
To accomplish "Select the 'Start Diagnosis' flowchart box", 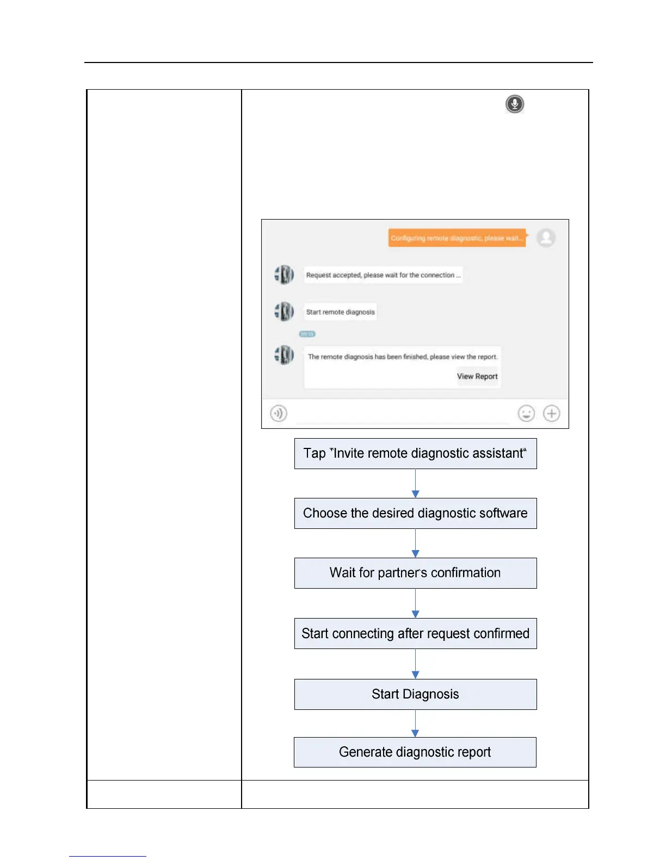I will (415, 694).
